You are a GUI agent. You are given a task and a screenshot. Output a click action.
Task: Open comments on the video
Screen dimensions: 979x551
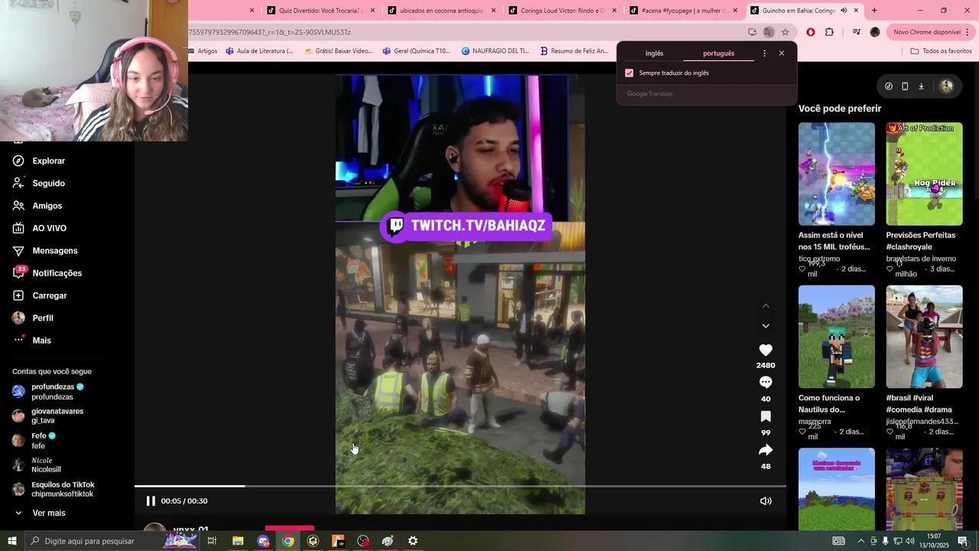click(766, 383)
